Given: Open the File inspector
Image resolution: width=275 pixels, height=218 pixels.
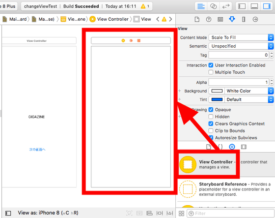Looking at the screenshot, I should (x=197, y=19).
